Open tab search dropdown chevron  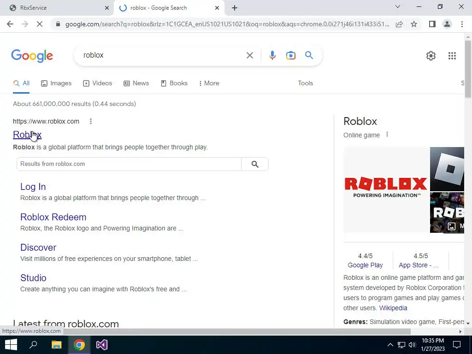(x=398, y=6)
